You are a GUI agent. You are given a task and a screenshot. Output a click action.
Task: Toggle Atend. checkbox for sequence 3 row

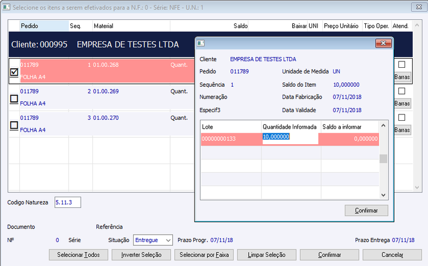pos(402,117)
